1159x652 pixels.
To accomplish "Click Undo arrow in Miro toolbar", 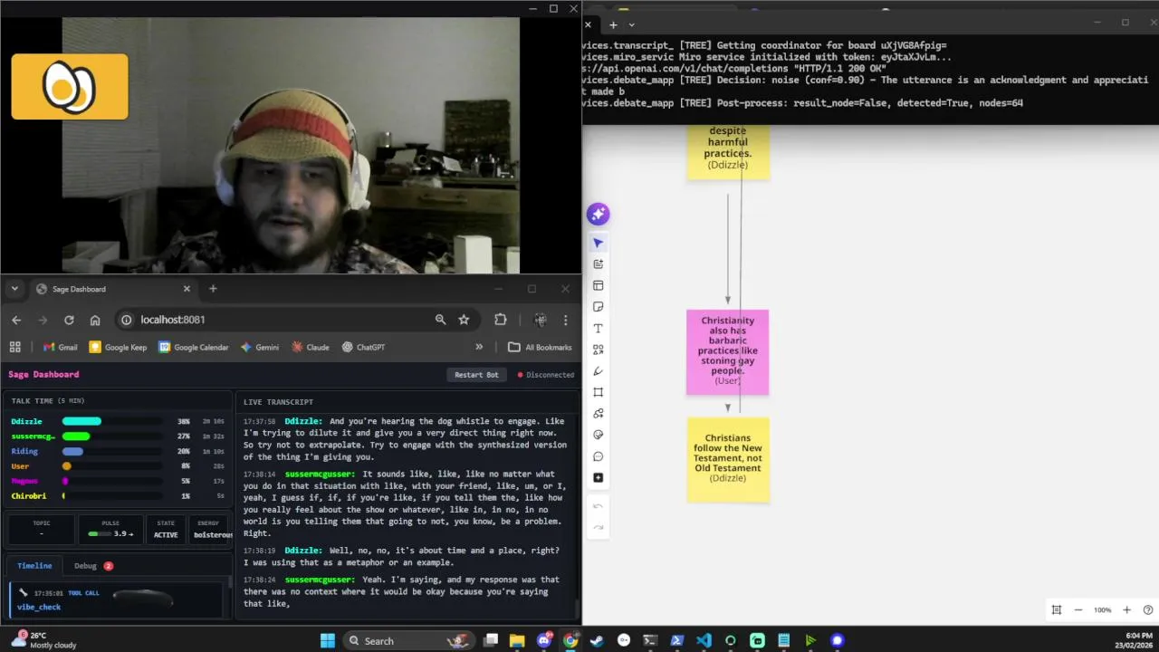I will tap(598, 506).
